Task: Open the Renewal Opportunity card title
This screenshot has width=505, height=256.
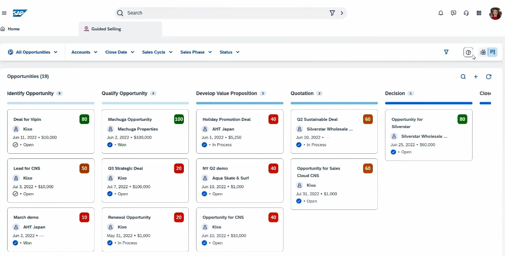Action: pyautogui.click(x=129, y=218)
